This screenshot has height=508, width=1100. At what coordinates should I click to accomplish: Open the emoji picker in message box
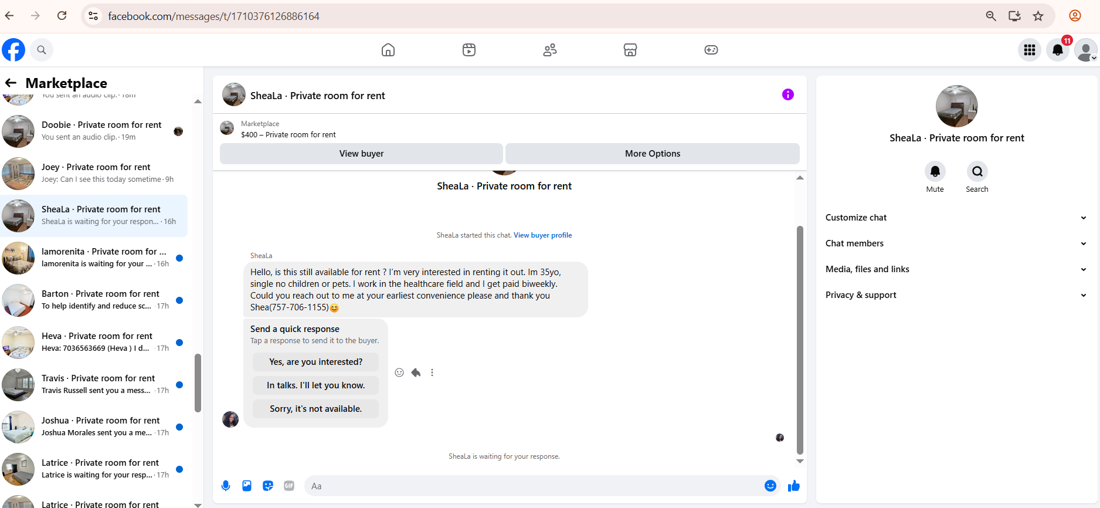click(770, 486)
